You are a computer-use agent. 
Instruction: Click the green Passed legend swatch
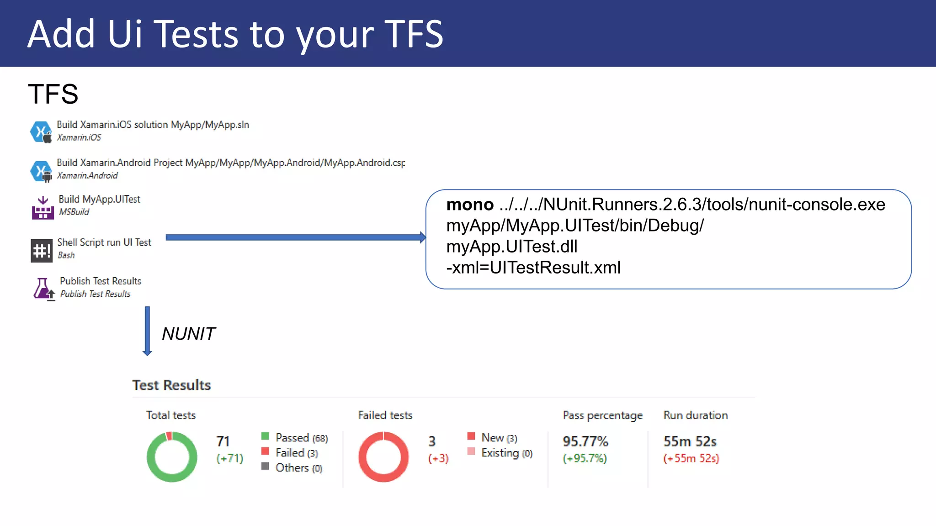265,436
